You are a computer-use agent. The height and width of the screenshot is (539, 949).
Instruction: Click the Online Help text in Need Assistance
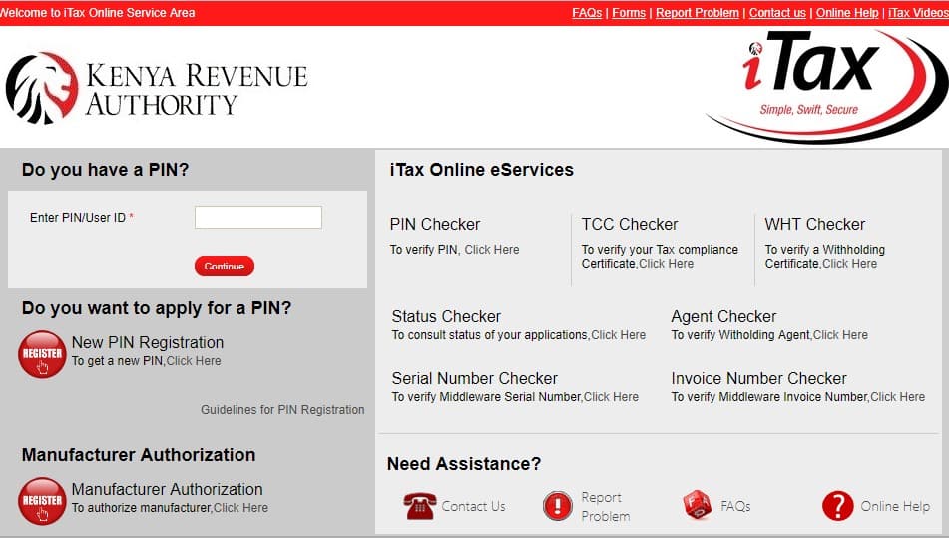895,506
